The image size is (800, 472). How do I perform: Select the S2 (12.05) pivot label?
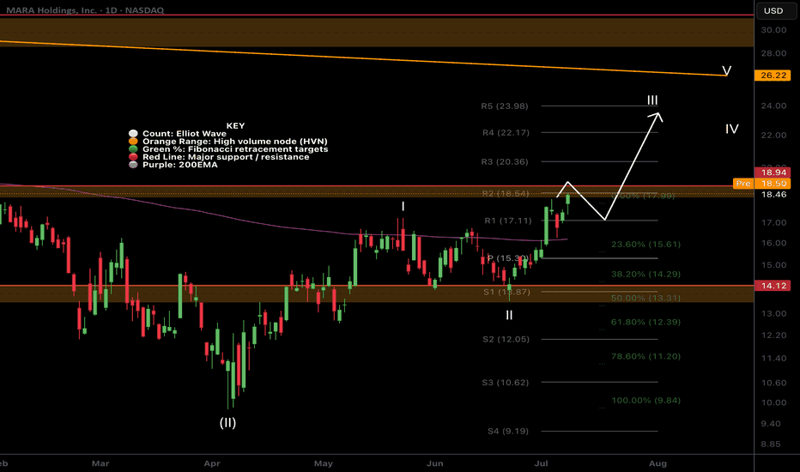(506, 339)
